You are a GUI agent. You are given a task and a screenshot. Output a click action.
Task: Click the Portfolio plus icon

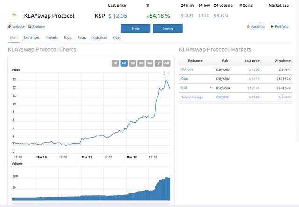272,26
